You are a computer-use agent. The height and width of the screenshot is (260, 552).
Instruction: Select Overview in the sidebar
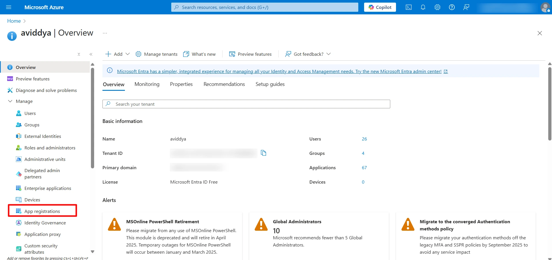(45, 67)
